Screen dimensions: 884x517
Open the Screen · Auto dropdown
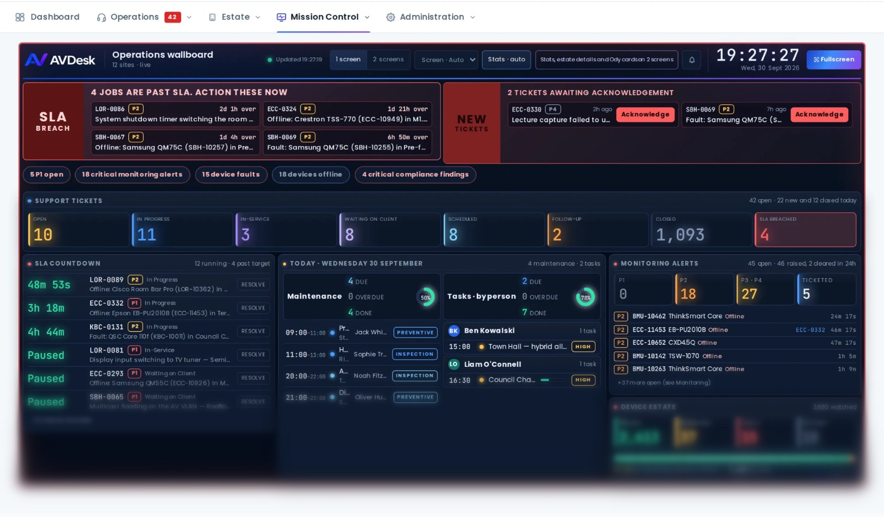pyautogui.click(x=446, y=60)
